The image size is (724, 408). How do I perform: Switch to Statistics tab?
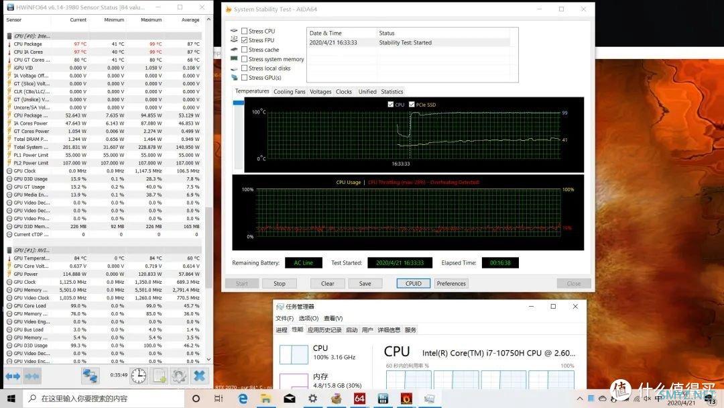click(x=392, y=91)
